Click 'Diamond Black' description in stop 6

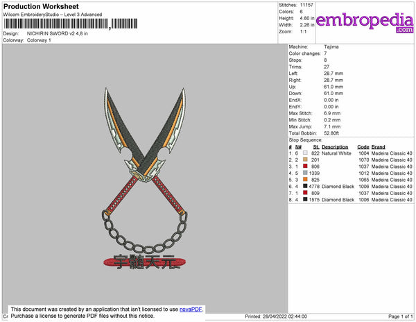pyautogui.click(x=338, y=187)
